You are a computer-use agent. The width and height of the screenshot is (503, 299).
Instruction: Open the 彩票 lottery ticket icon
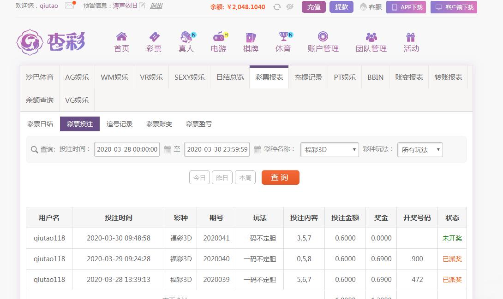[154, 37]
